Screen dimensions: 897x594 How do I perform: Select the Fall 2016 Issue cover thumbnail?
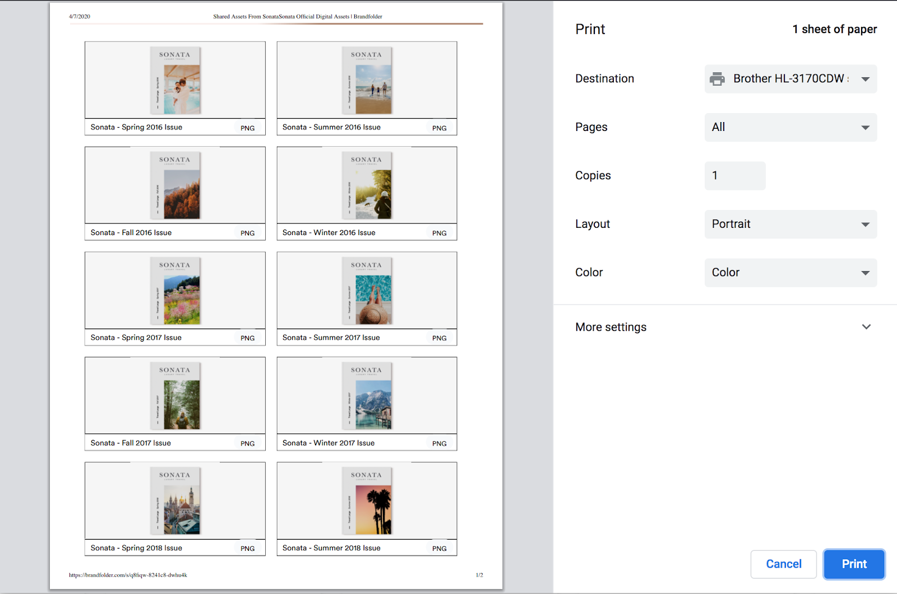tap(175, 186)
